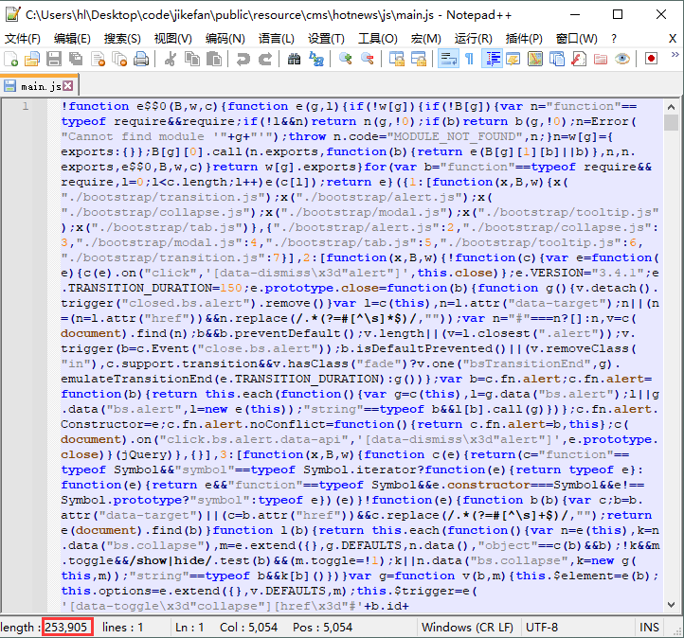Open the 语言(L) menu
684x638 pixels.
(x=276, y=39)
